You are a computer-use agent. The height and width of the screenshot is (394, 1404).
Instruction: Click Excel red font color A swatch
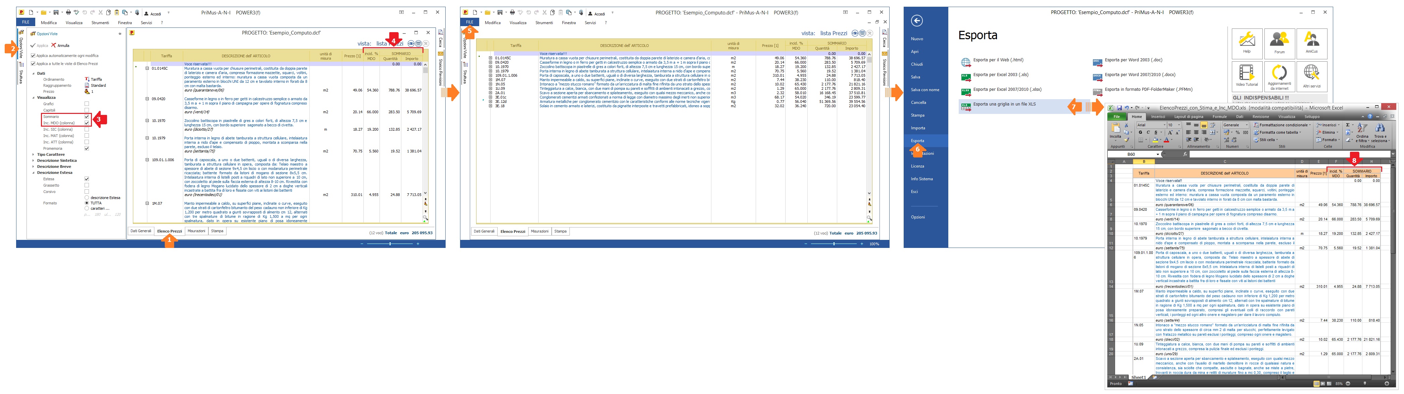(x=1166, y=140)
